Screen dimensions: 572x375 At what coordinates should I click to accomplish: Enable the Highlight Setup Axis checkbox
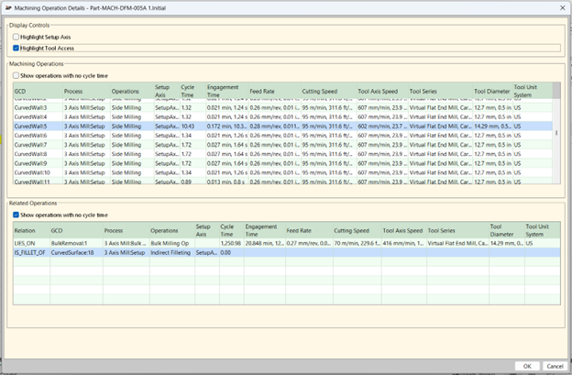click(x=15, y=36)
